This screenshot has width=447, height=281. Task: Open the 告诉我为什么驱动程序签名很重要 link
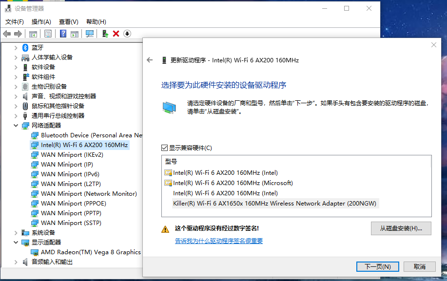point(219,241)
